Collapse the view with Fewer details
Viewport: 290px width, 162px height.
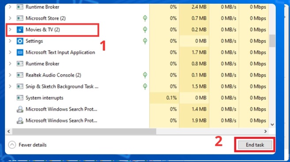tap(27, 145)
